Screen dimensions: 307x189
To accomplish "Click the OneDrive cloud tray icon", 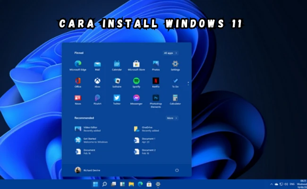I will tap(276, 184).
